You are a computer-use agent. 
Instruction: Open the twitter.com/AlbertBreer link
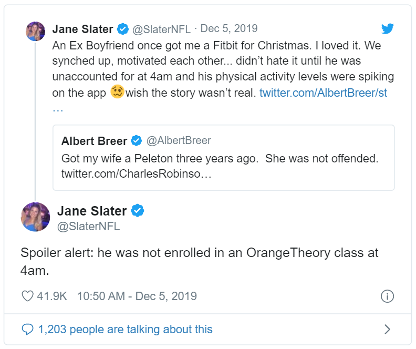tap(323, 93)
